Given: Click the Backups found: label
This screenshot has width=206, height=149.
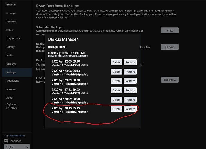Looking at the screenshot, I should coord(57,47).
